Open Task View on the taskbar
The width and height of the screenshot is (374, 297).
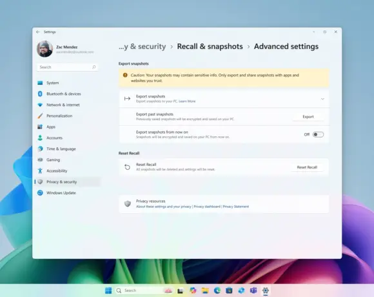pyautogui.click(x=181, y=291)
